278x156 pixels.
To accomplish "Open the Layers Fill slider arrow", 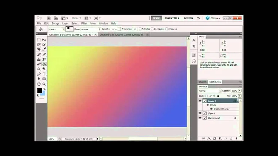I will tap(240, 96).
